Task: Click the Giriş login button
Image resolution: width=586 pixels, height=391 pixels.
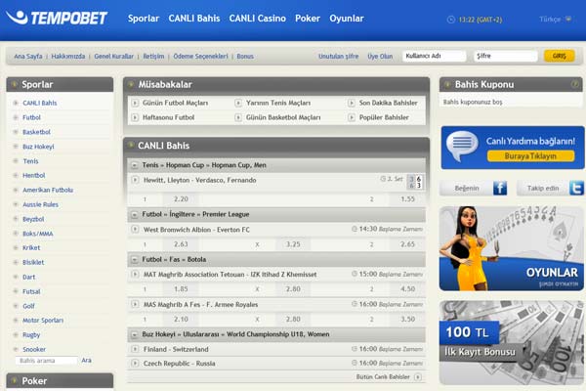Action: 560,56
